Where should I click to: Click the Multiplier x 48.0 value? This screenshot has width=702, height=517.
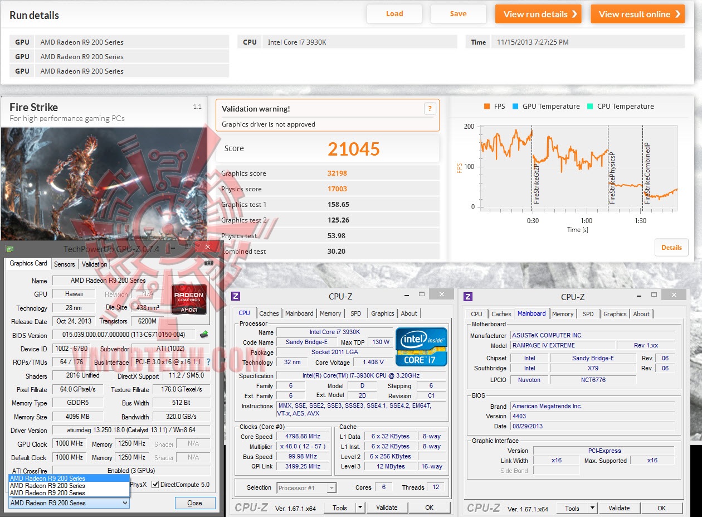pyautogui.click(x=304, y=446)
